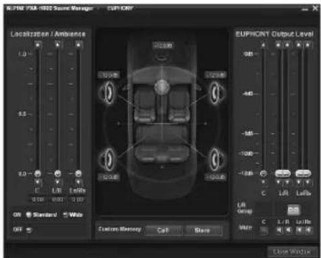
Task: Click the front-right speaker dB readout
Action: (x=215, y=75)
